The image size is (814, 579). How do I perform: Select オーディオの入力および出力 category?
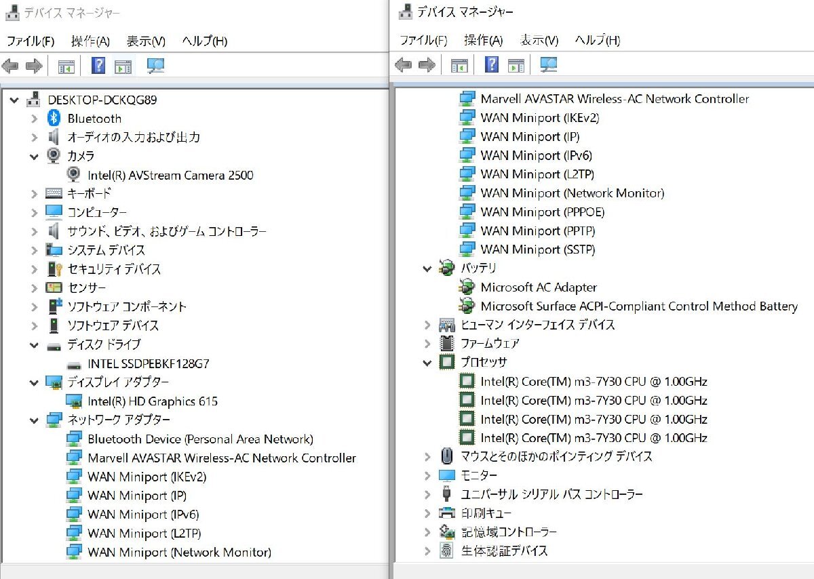(134, 137)
